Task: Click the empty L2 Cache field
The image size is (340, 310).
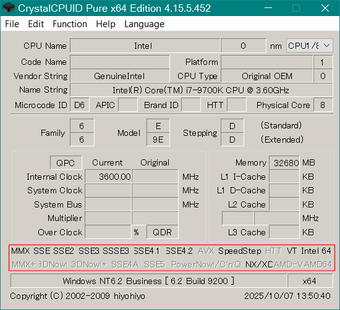Action: 284,204
